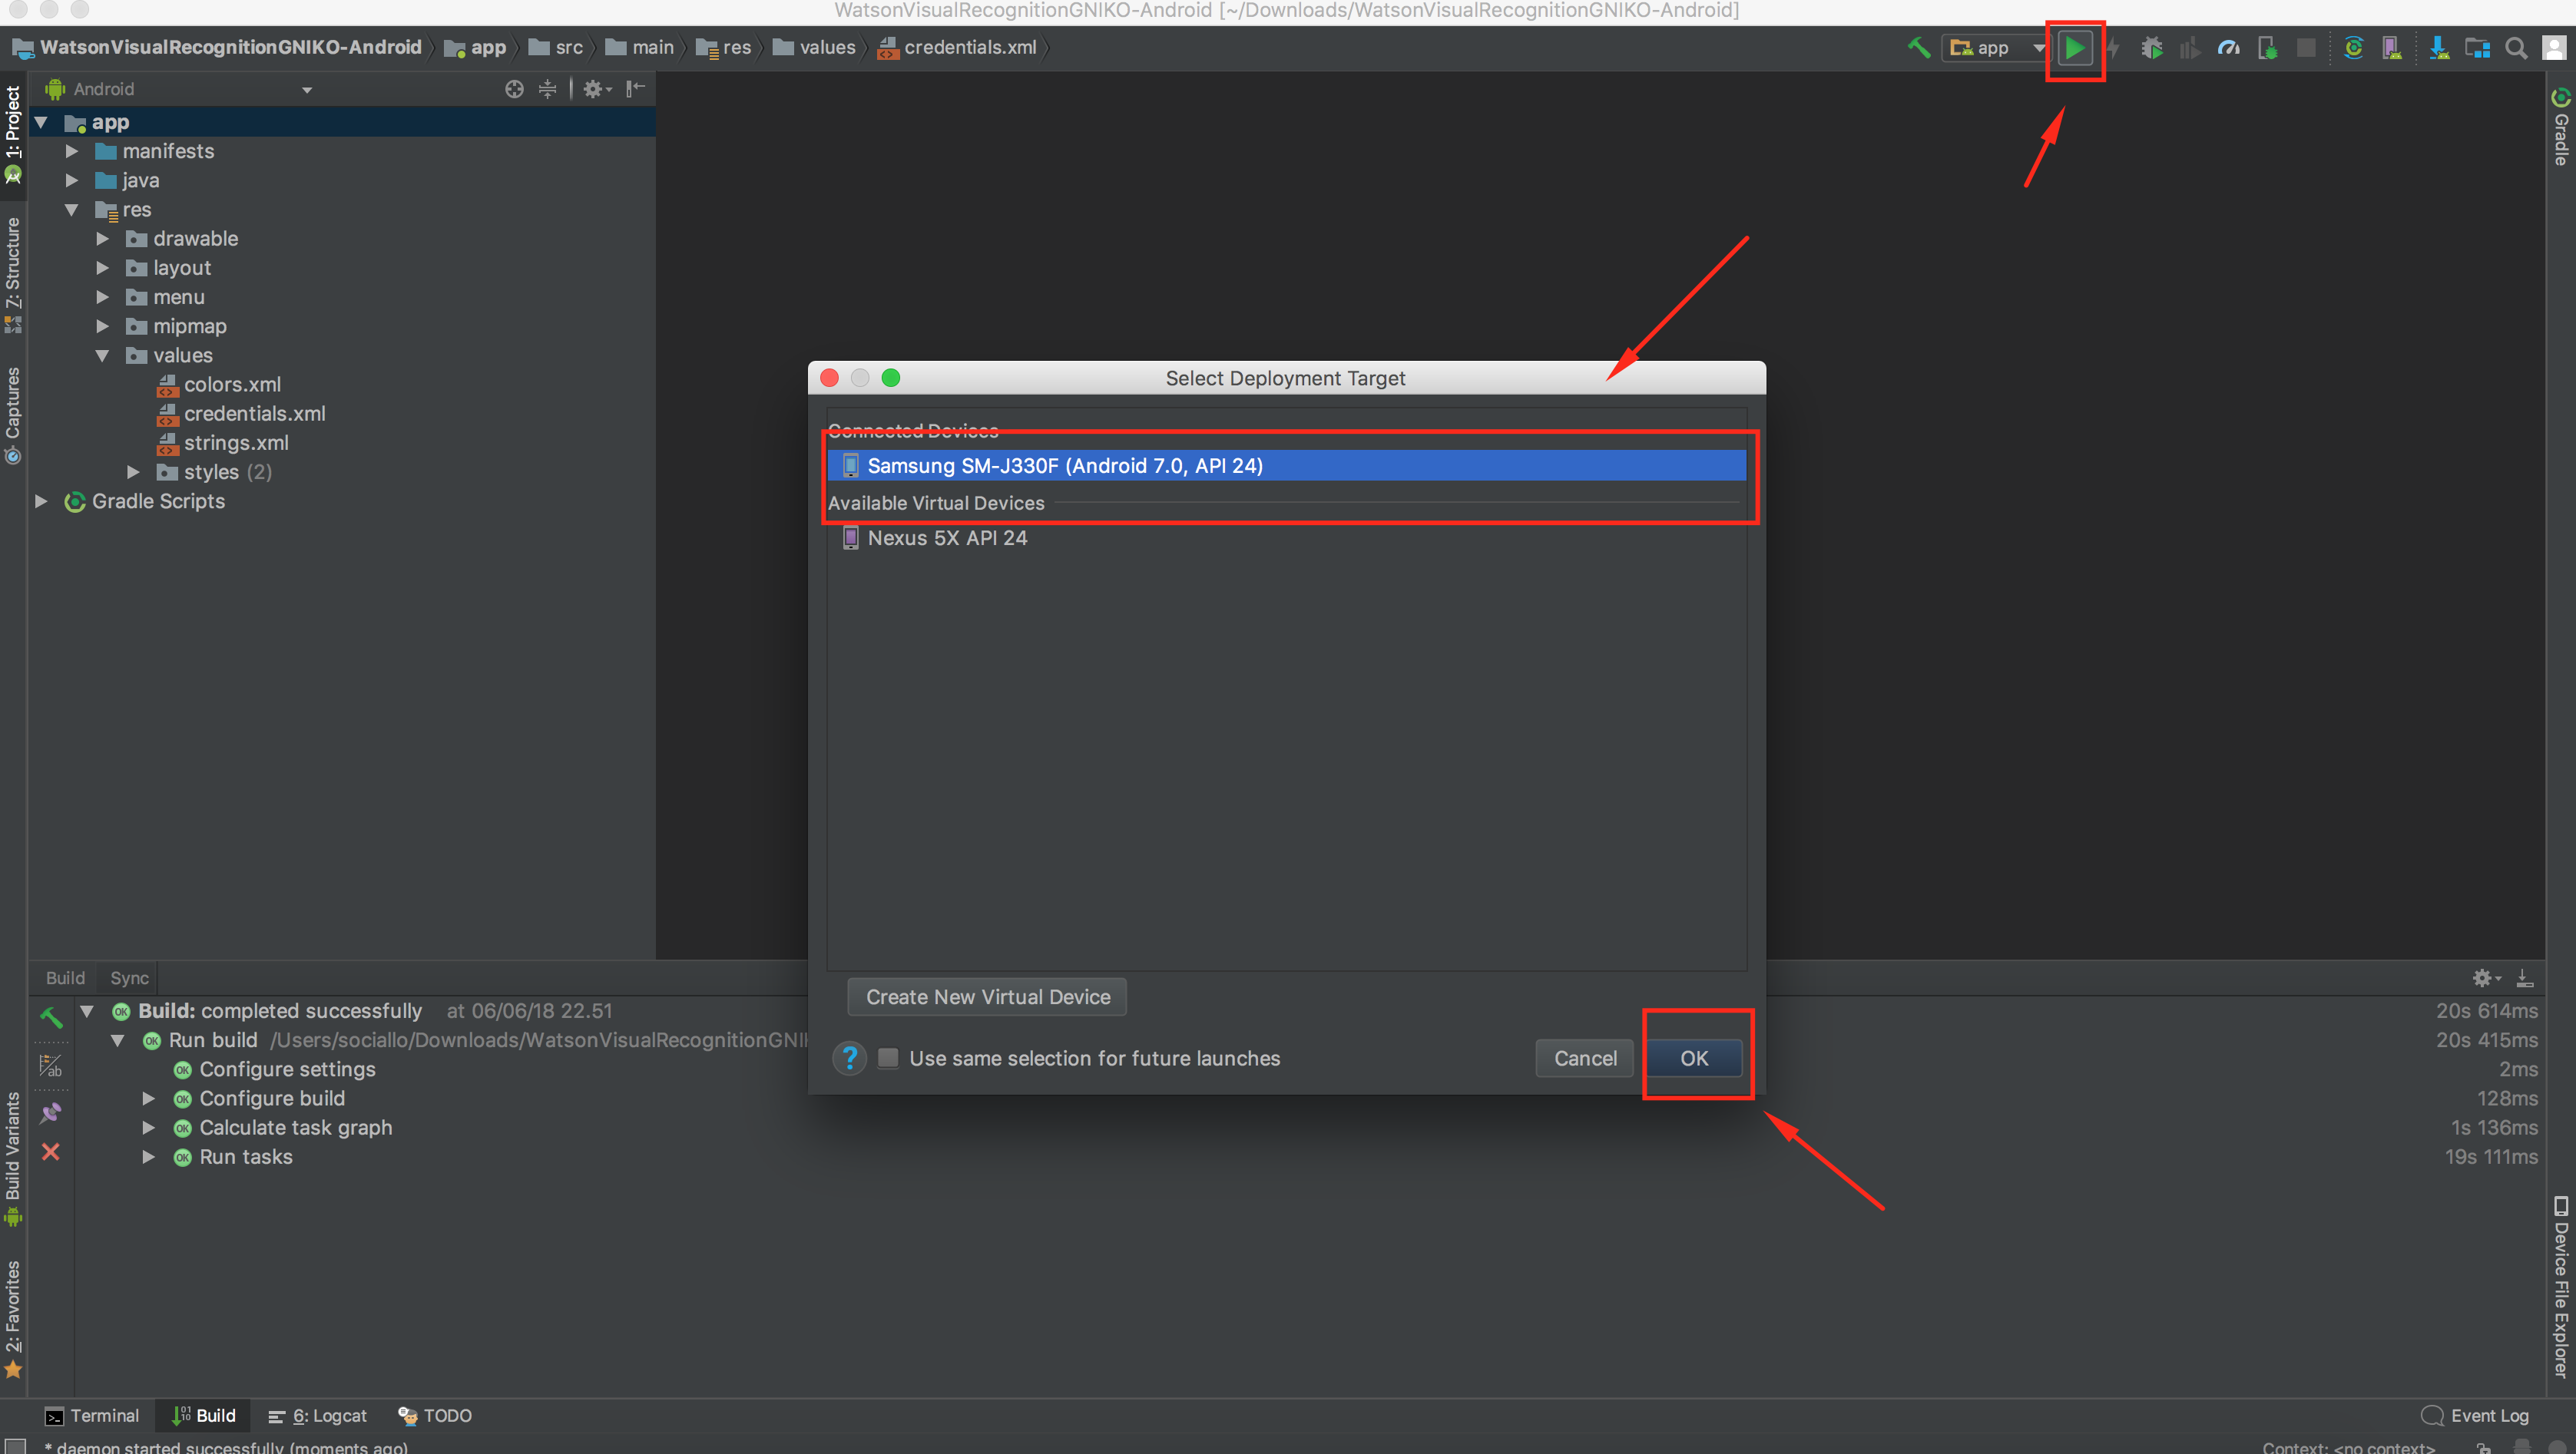Expand the styles (2) node
Viewport: 2576px width, 1454px height.
coord(133,471)
